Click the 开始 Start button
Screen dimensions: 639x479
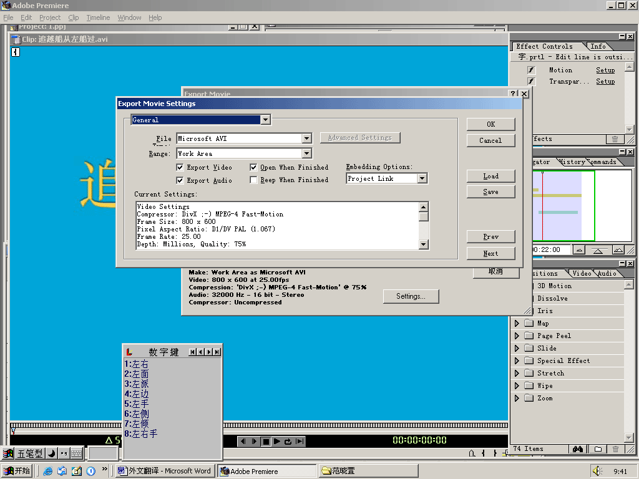pyautogui.click(x=17, y=472)
